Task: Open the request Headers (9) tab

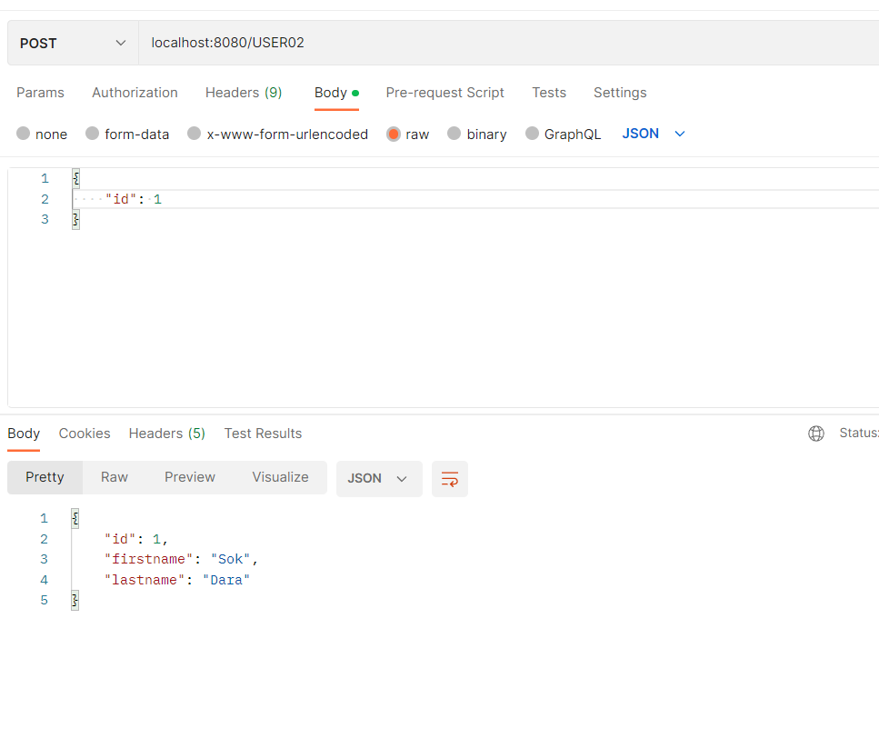Action: (244, 93)
